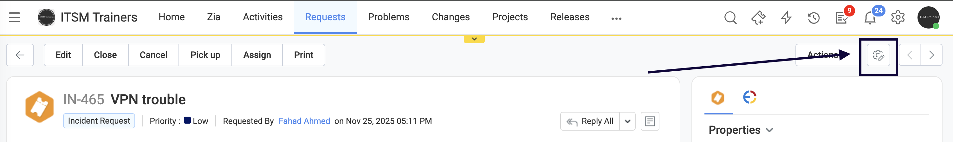This screenshot has width=953, height=142.
Task: Open the admin settings gear icon
Action: coord(898,17)
